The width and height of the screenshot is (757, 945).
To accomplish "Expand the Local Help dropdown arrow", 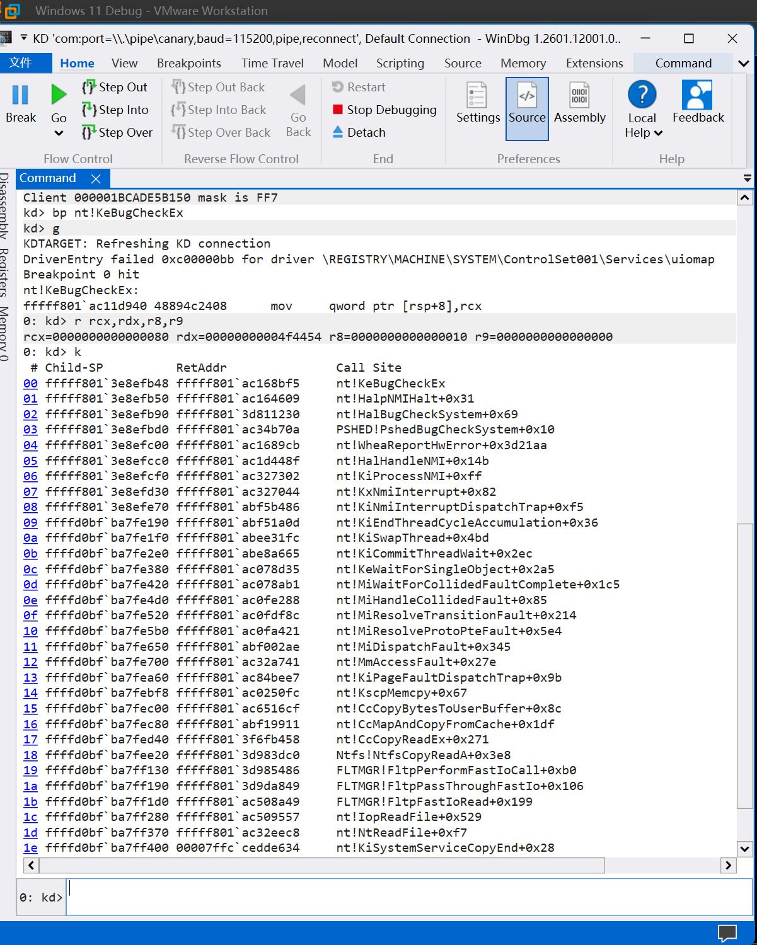I will 658,133.
